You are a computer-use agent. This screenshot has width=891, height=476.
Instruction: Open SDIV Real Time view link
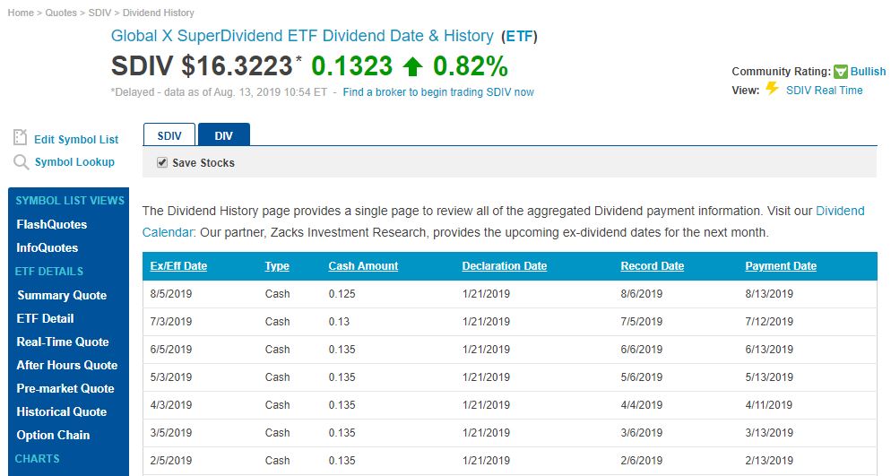pyautogui.click(x=824, y=91)
